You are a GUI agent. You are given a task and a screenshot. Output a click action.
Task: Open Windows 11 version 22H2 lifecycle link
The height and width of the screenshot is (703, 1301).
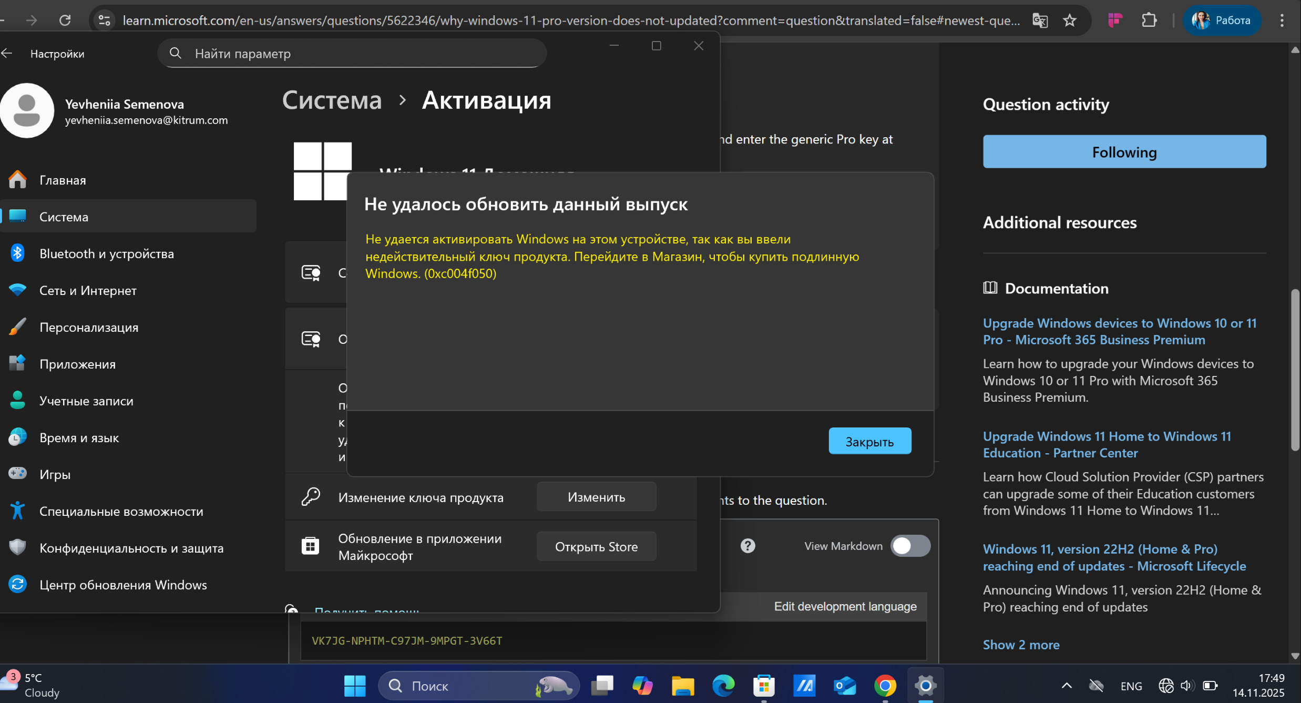(1114, 557)
